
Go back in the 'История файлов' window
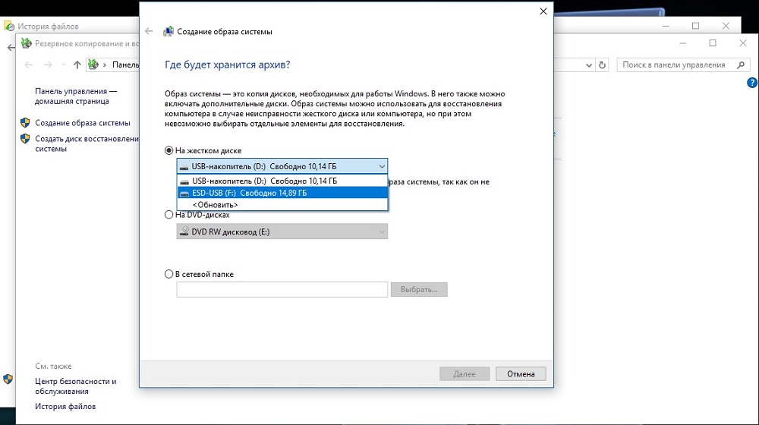[x=11, y=48]
